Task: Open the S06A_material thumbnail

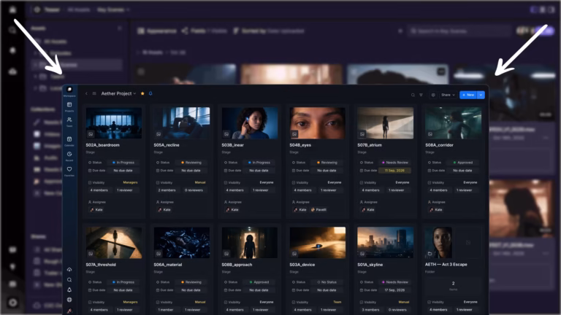Action: point(182,243)
